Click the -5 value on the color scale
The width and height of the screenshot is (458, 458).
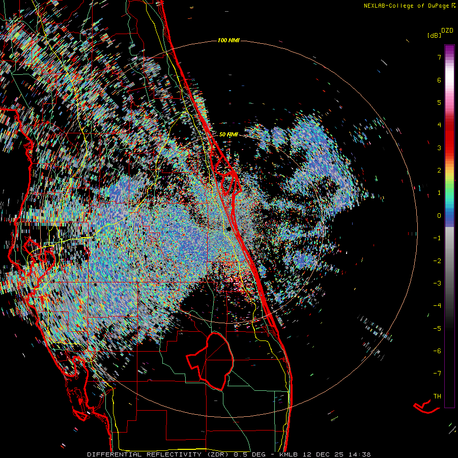click(x=437, y=328)
